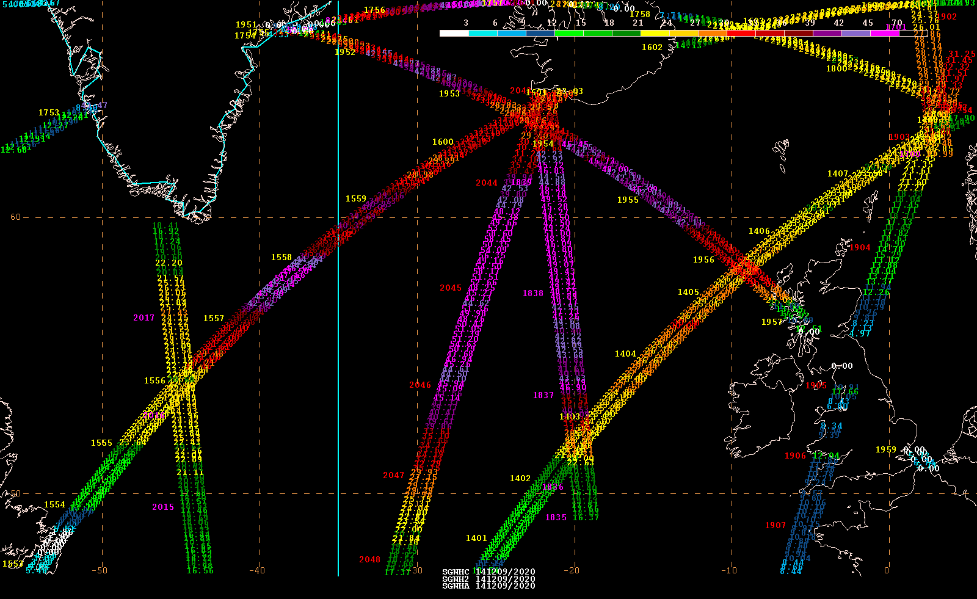Click the wave height value 12.26
The image size is (977, 599).
(876, 292)
